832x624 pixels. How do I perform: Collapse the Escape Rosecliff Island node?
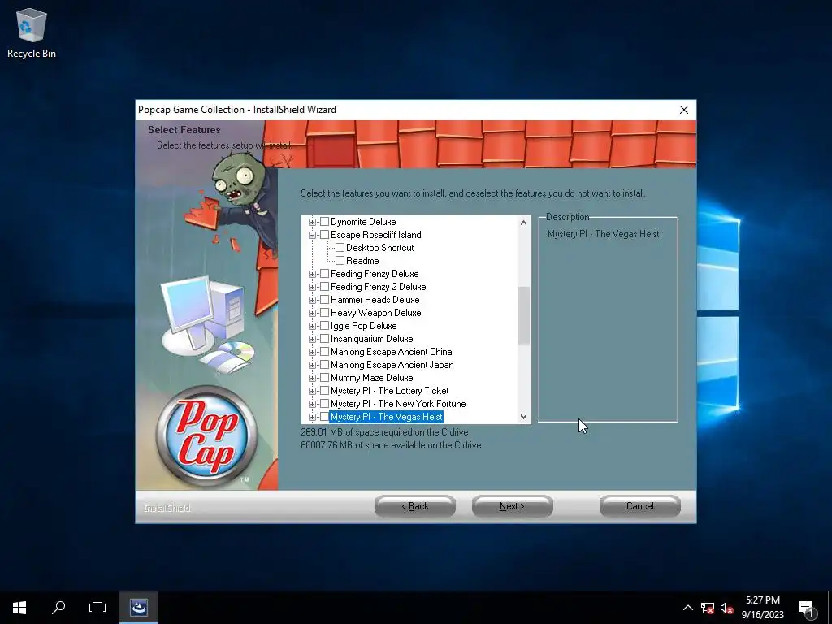(312, 235)
